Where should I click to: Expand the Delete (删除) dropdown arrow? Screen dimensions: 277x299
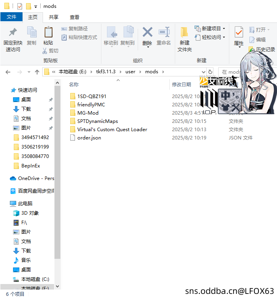[148, 47]
